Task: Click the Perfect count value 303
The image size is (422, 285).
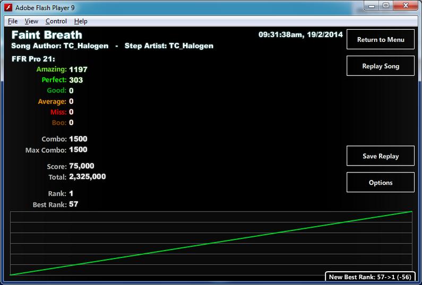Action: [76, 80]
